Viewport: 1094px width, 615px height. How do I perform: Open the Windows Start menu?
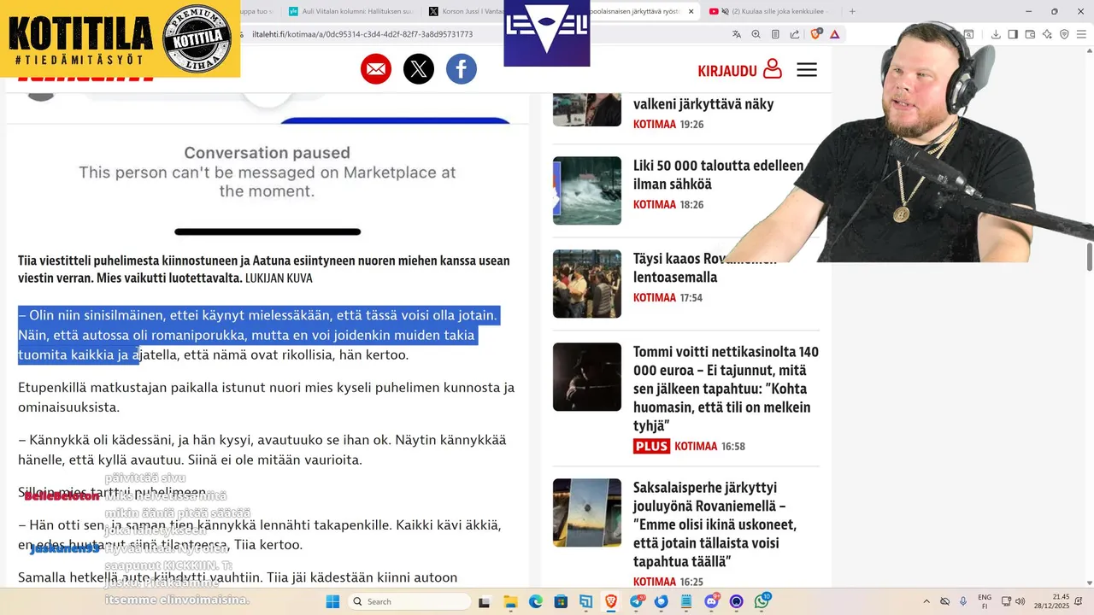332,601
